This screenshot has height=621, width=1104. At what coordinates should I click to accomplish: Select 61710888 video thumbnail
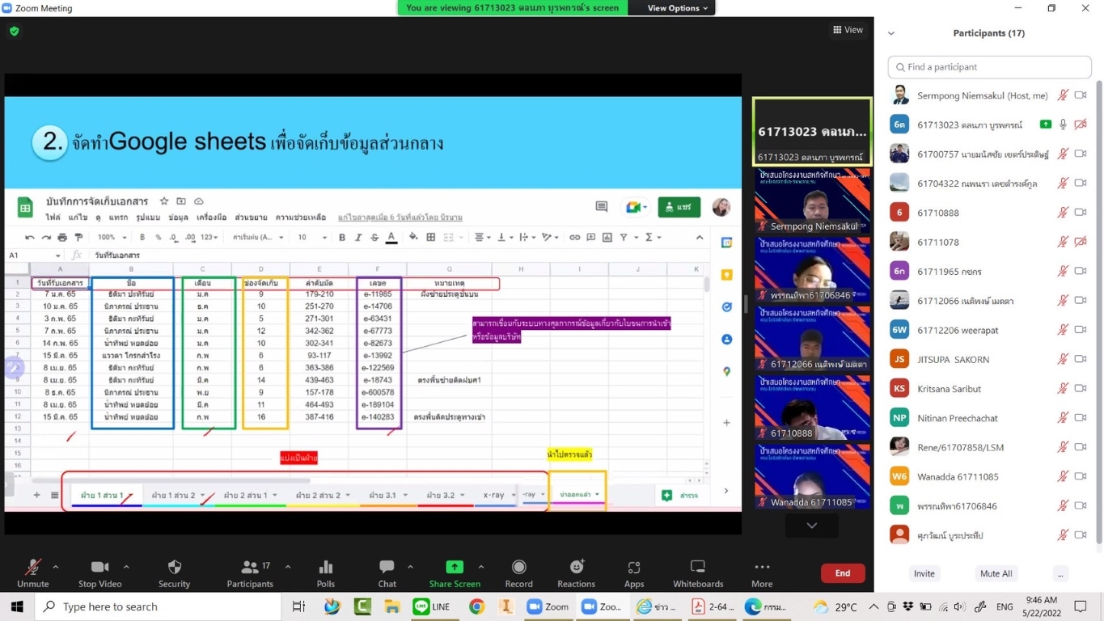(812, 408)
